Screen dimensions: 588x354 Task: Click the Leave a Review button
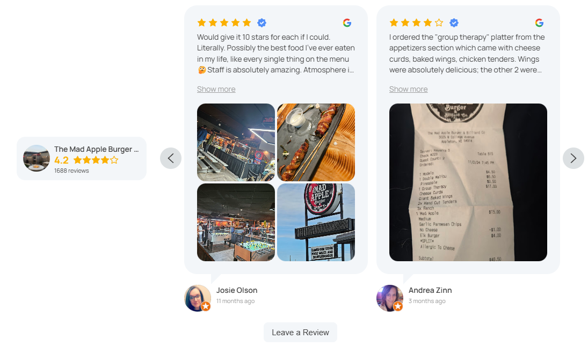point(300,332)
